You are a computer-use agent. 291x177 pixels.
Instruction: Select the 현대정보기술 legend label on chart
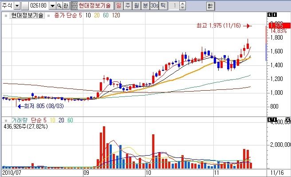tap(27, 16)
